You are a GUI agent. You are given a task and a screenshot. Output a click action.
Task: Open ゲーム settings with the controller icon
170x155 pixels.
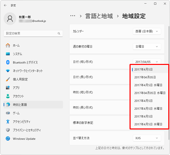[x=33, y=113]
